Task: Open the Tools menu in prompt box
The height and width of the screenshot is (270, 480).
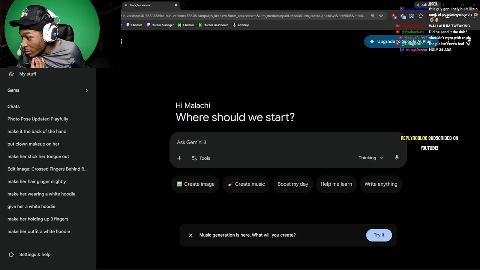Action: pos(201,158)
